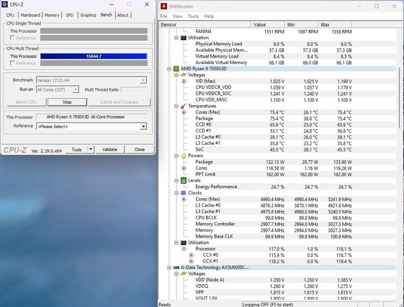Open the Reference Please Select dropdown
This screenshot has height=307, width=404.
click(x=144, y=126)
